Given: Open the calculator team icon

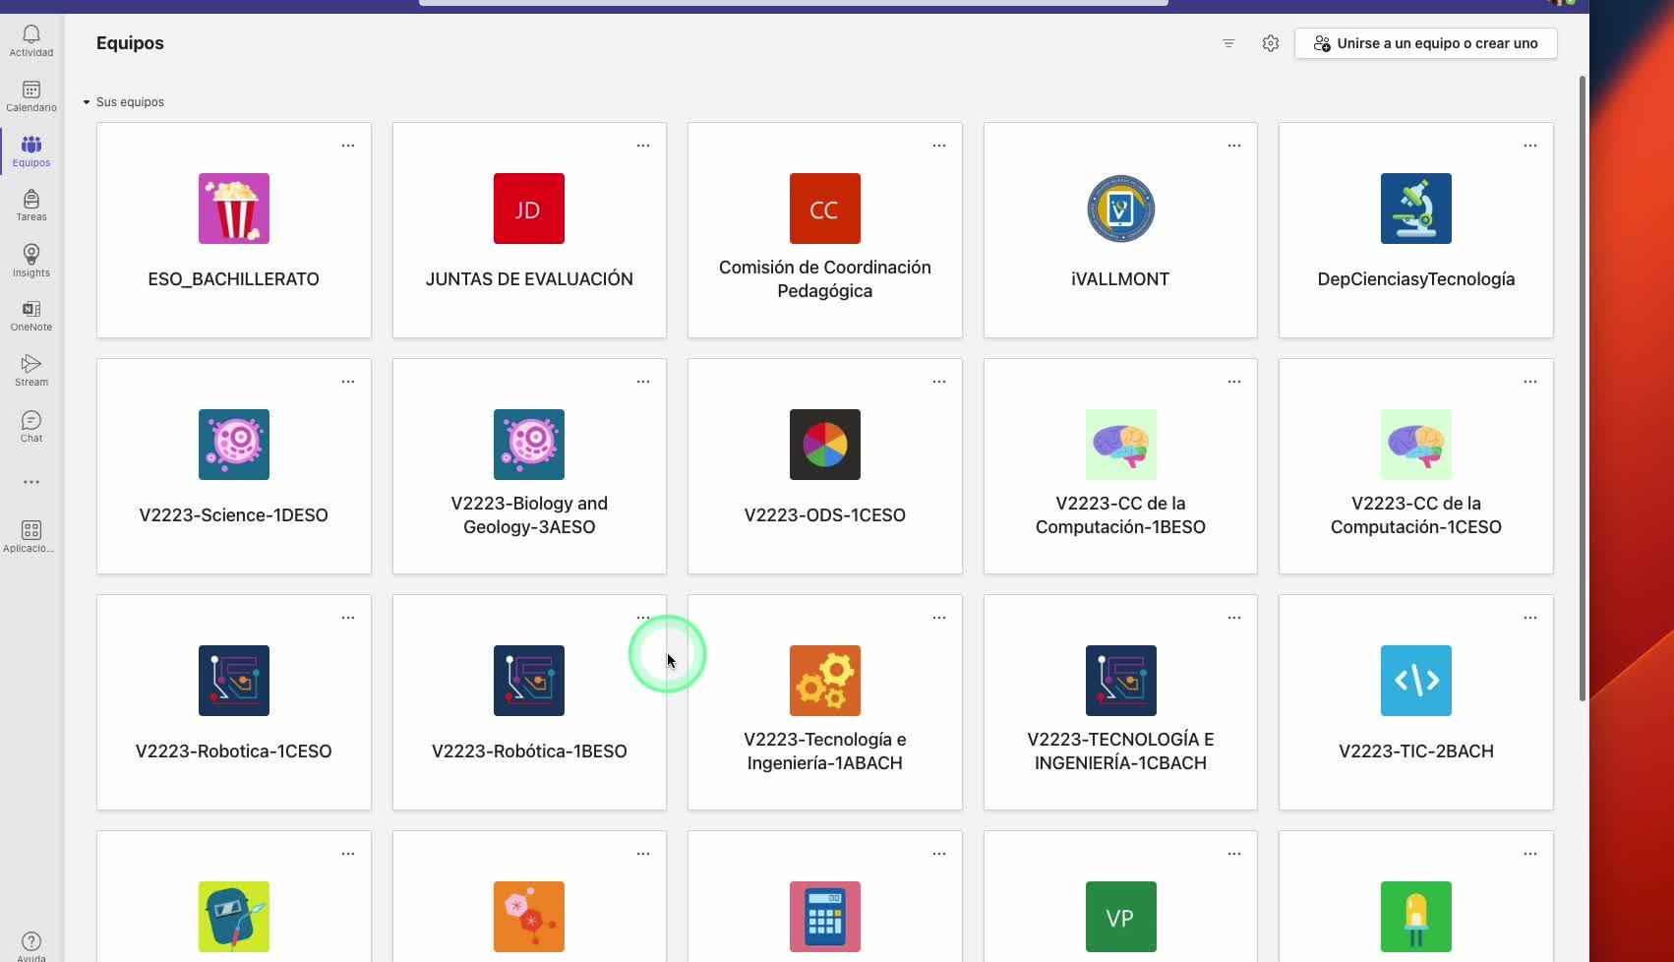Looking at the screenshot, I should click(825, 917).
